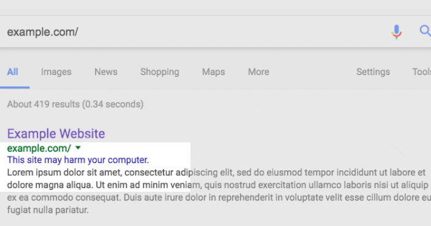Expand the green arrow beside example.com/

click(x=78, y=148)
